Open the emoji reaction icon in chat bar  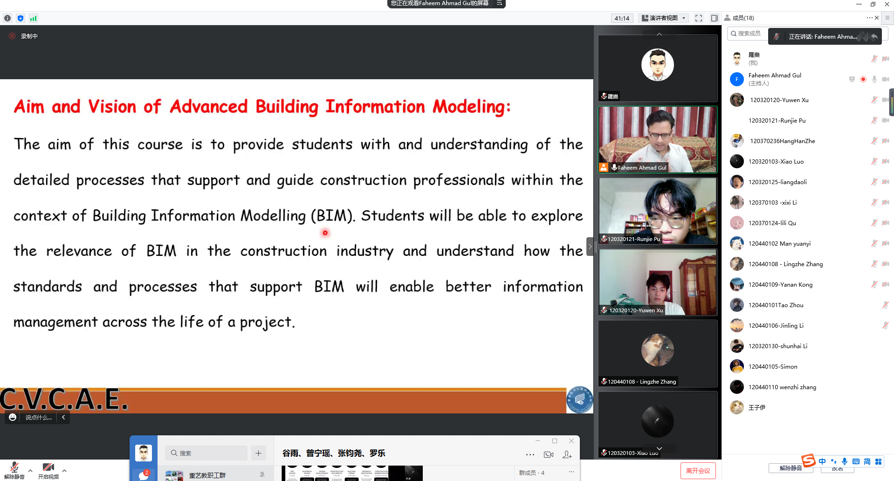click(13, 417)
